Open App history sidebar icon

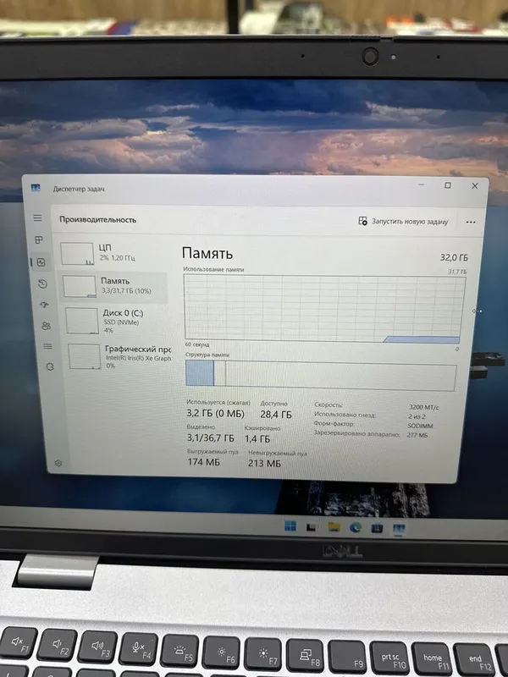pyautogui.click(x=42, y=283)
